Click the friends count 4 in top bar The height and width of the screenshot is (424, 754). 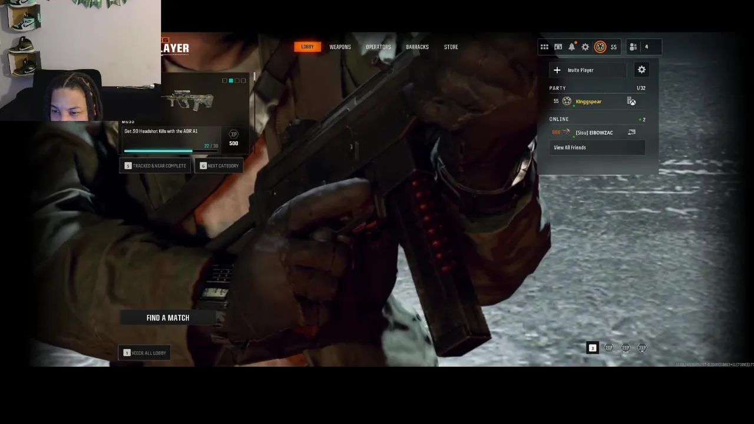coord(646,47)
